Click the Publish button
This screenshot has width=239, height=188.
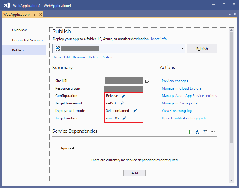tap(202, 49)
